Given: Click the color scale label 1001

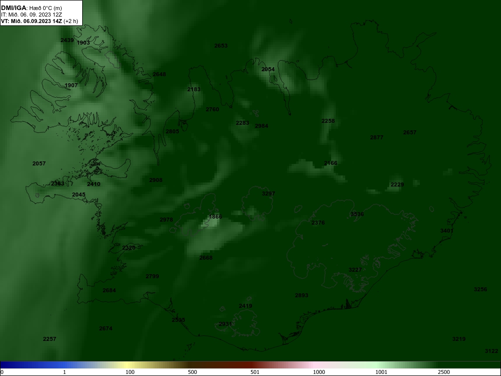Looking at the screenshot, I should (381, 372).
